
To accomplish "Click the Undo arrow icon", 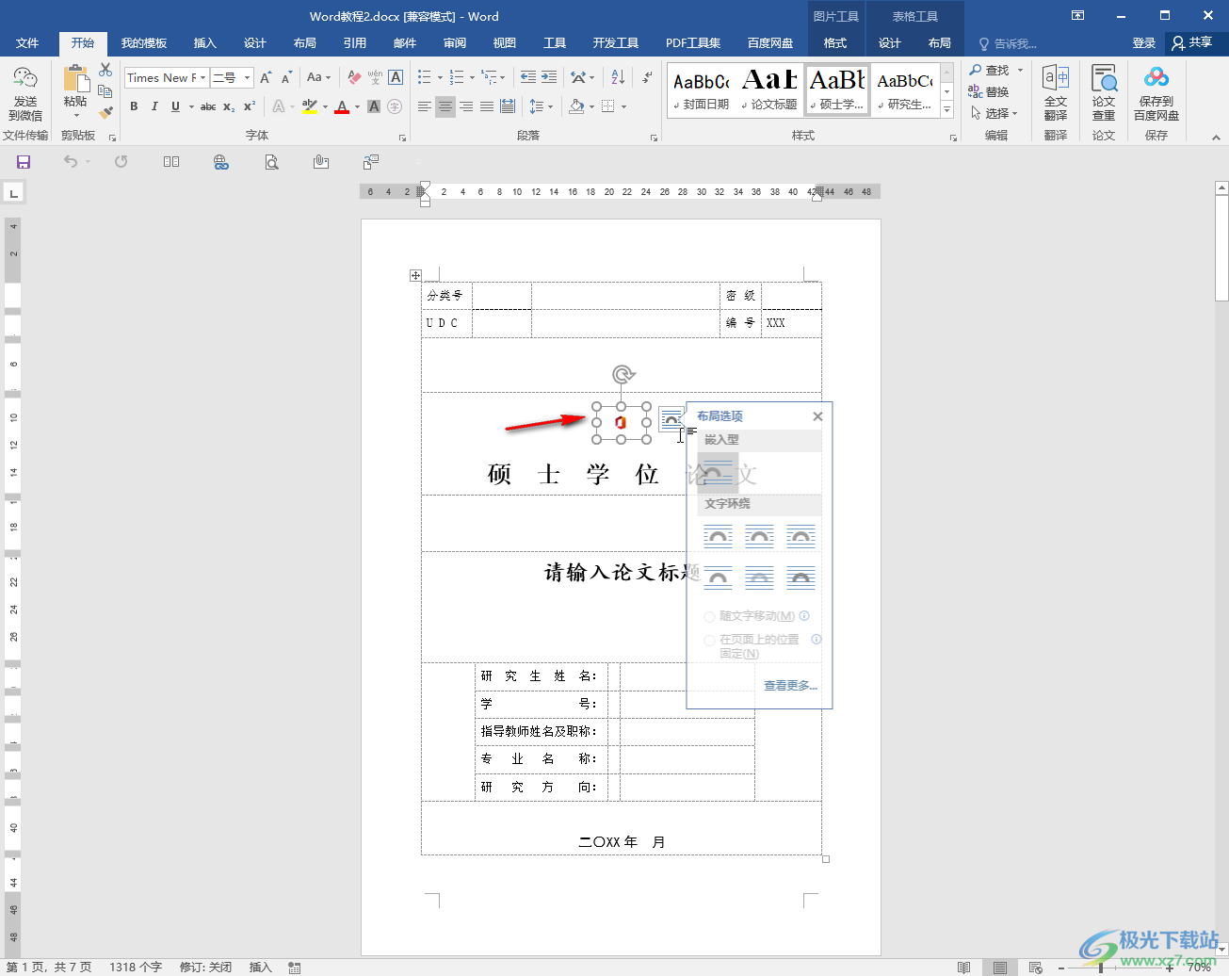I will (71, 162).
